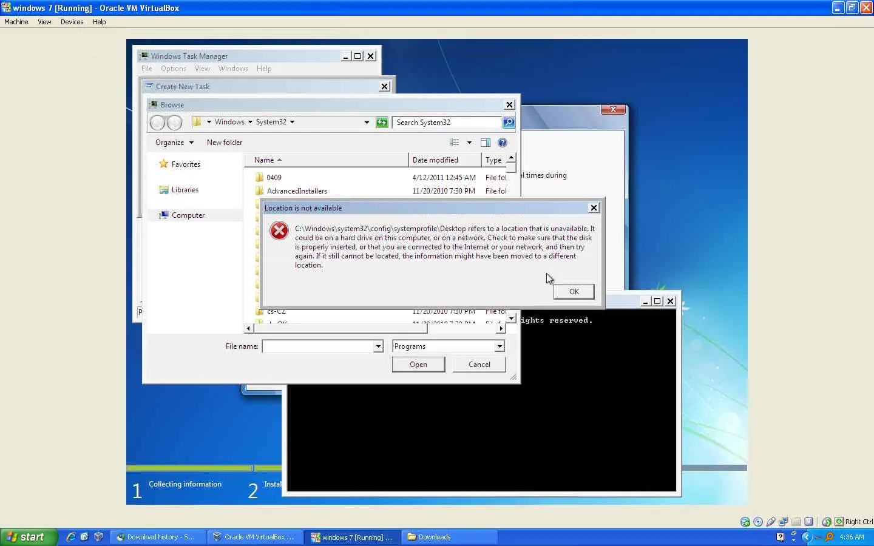Select the 0409 folder in the list
The width and height of the screenshot is (874, 546).
(274, 178)
